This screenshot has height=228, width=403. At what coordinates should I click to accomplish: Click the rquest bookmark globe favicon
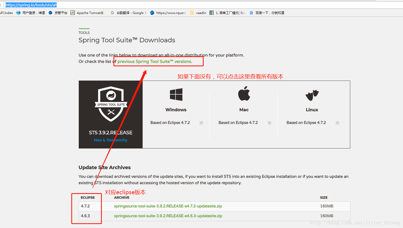[x=152, y=13]
